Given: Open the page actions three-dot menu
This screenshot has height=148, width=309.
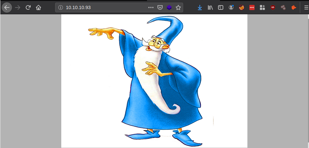Looking at the screenshot, I should click(x=151, y=8).
